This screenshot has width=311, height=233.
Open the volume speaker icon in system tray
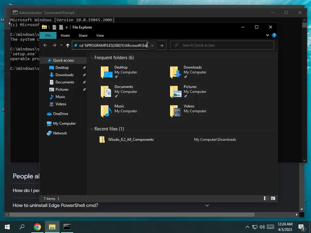point(262,227)
